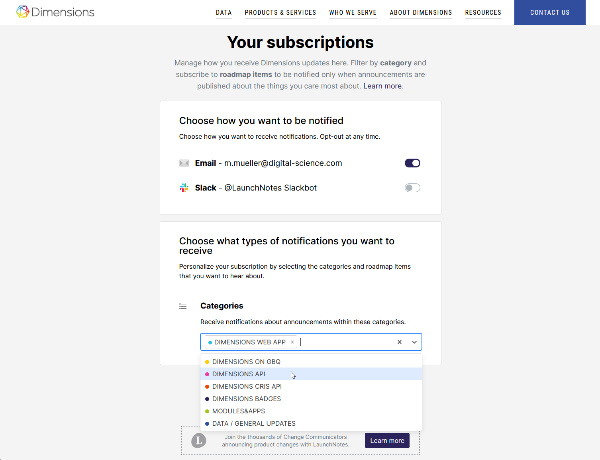Image resolution: width=600 pixels, height=460 pixels.
Task: Open the Who We Serve menu
Action: pos(353,13)
